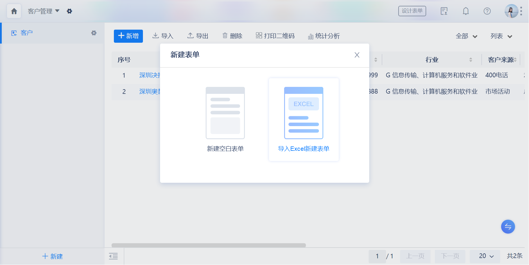Select the 客户 form in sidebar
This screenshot has width=529, height=265.
(x=52, y=33)
